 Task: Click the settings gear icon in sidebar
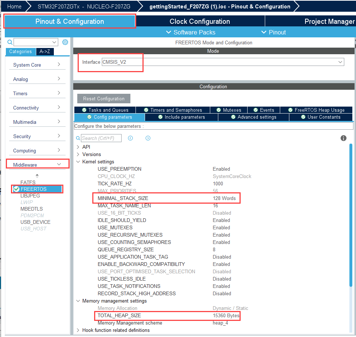coord(65,42)
